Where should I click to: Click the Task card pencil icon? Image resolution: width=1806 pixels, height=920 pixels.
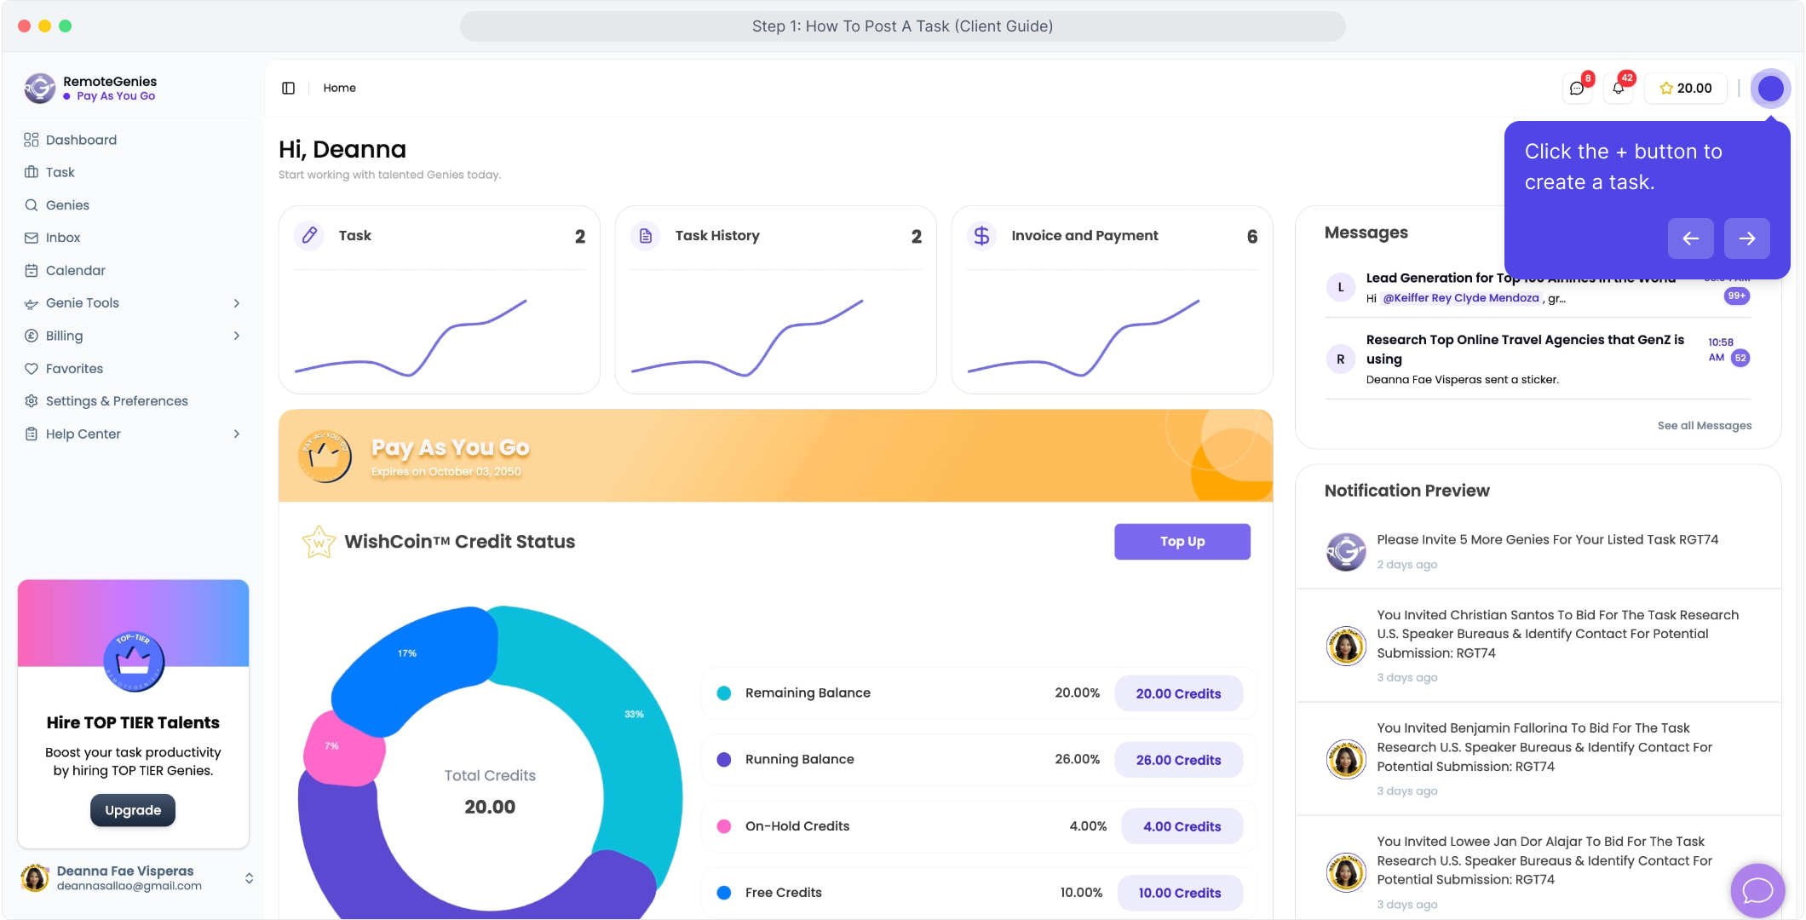point(309,235)
